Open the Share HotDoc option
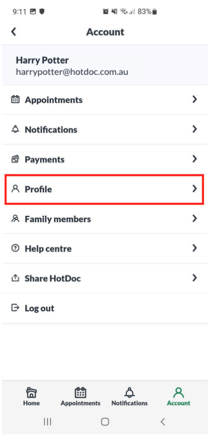 [x=105, y=278]
